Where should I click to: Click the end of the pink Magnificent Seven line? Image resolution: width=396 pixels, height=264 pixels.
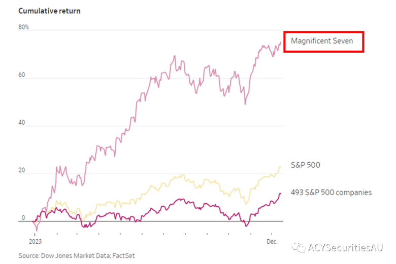point(281,43)
